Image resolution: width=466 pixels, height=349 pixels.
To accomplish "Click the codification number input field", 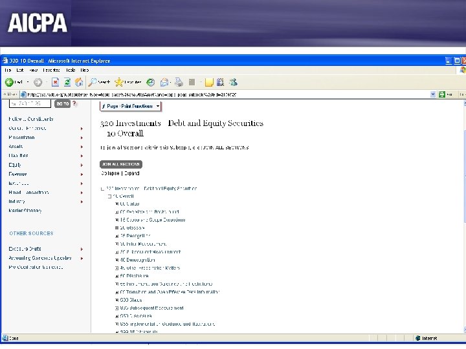I will (x=30, y=103).
